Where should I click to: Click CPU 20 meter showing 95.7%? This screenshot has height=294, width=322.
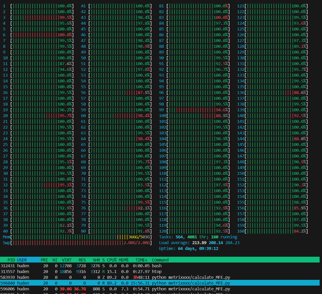(39, 115)
